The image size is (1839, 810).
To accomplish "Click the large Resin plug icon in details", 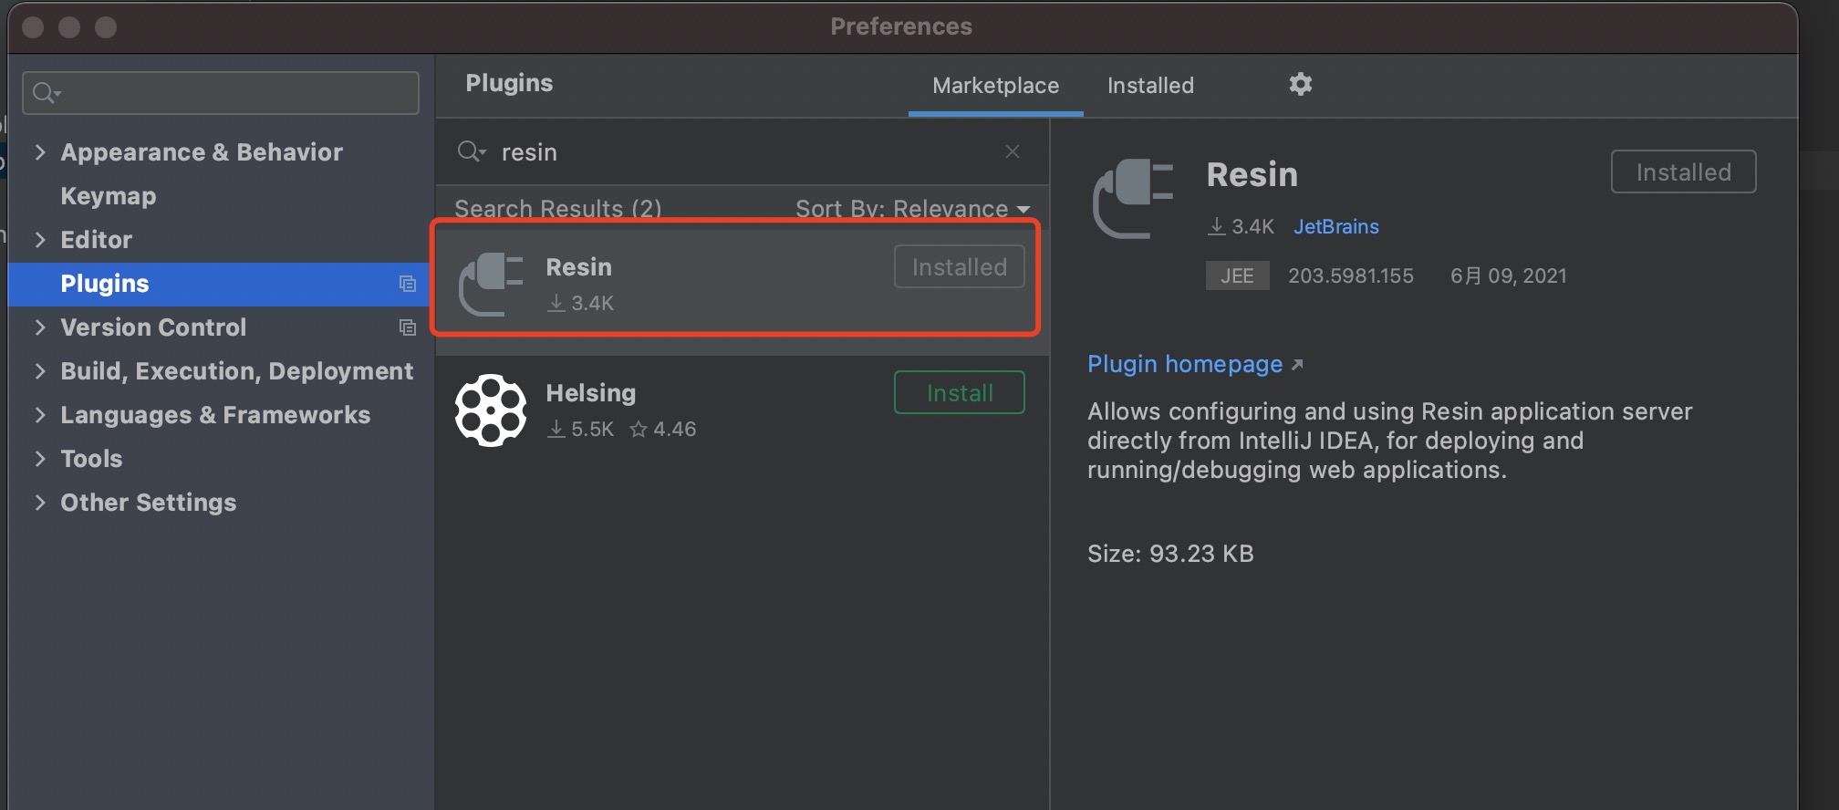I will point(1133,198).
